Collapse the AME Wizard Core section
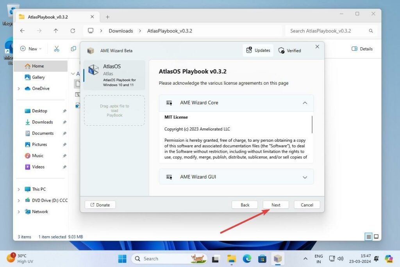This screenshot has height=267, width=400. 305,103
